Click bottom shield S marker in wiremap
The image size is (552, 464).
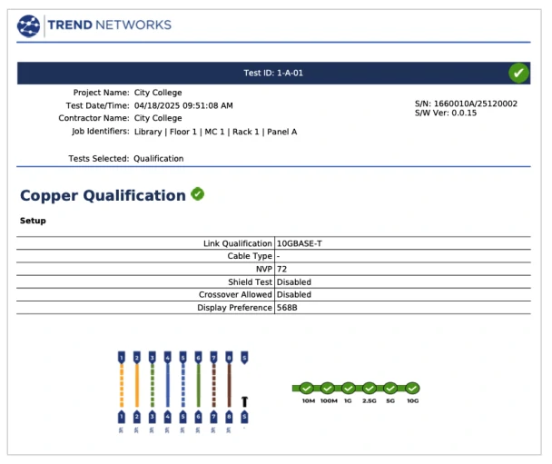point(244,417)
